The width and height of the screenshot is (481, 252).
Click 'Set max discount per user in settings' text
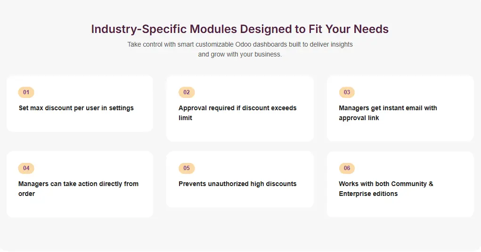pyautogui.click(x=76, y=108)
